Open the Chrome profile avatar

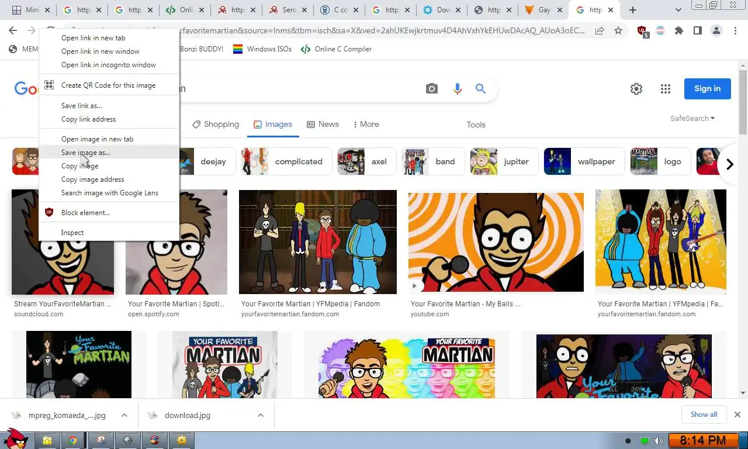(x=716, y=31)
